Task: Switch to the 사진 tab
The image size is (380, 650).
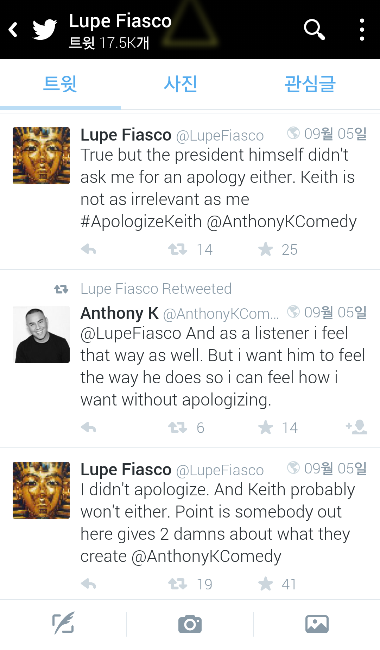Action: click(x=180, y=84)
